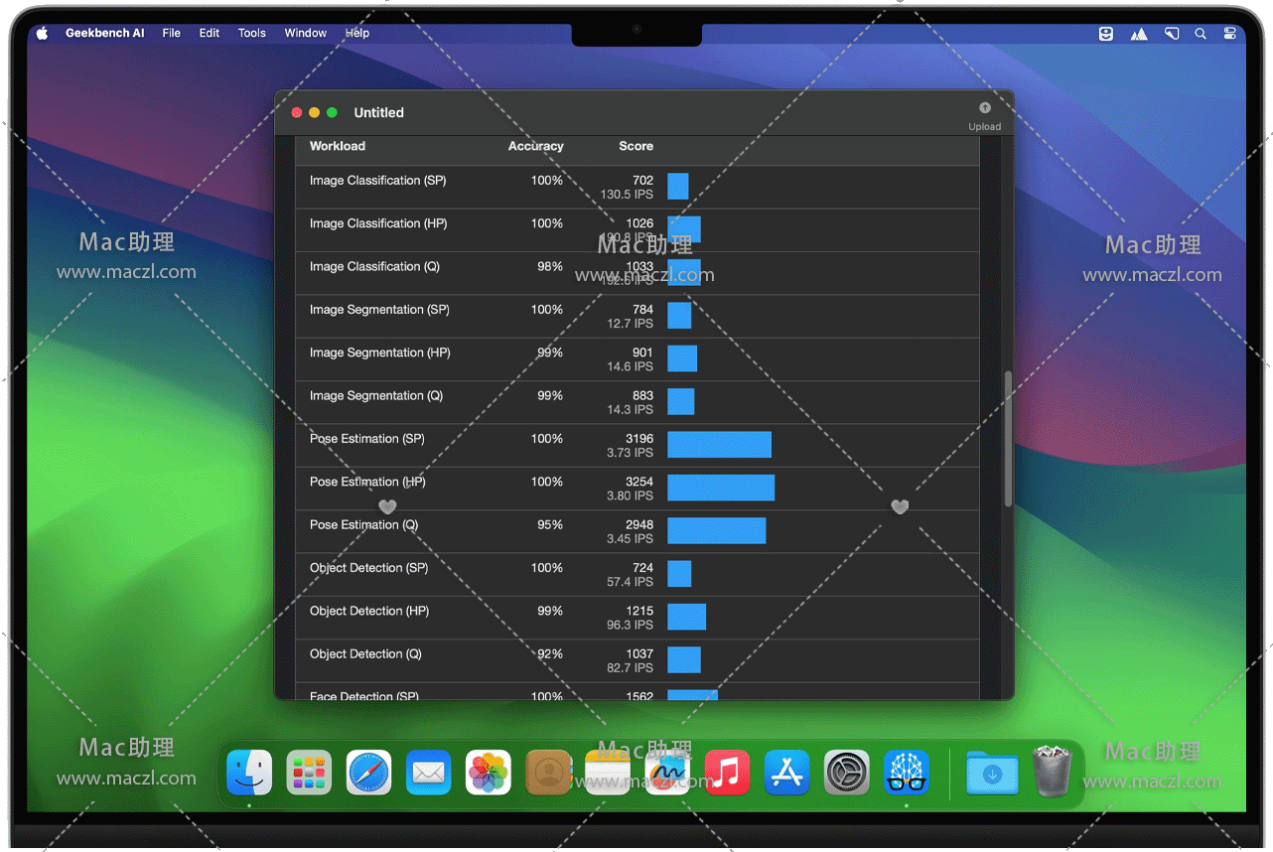Click the 96.3 IPS value
This screenshot has height=852, width=1273.
coord(631,625)
